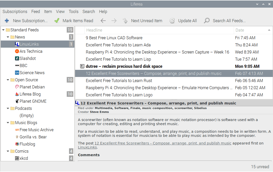Click the Slashdot feed icon
This screenshot has width=273, height=172.
[x=17, y=59]
